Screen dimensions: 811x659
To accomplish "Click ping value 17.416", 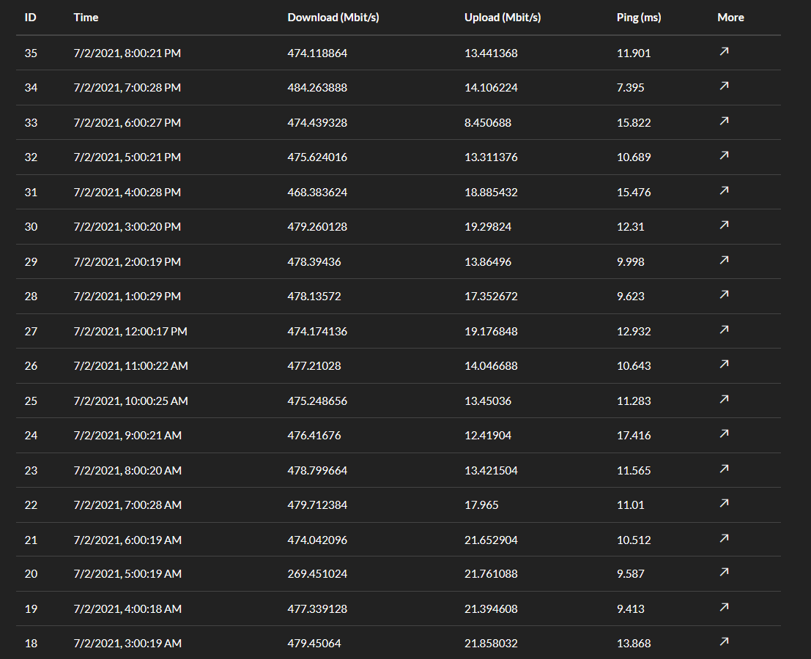I will (x=634, y=436).
